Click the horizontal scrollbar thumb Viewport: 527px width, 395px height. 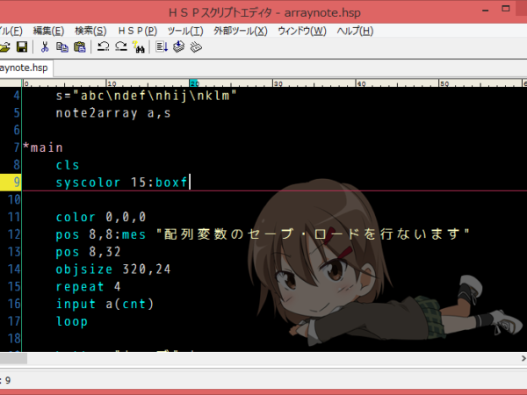(13, 359)
